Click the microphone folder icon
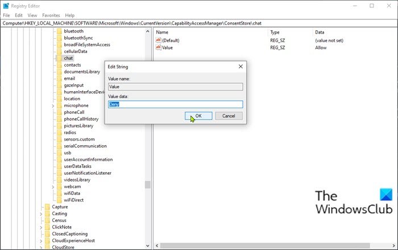The height and width of the screenshot is (250, 398). (59, 105)
